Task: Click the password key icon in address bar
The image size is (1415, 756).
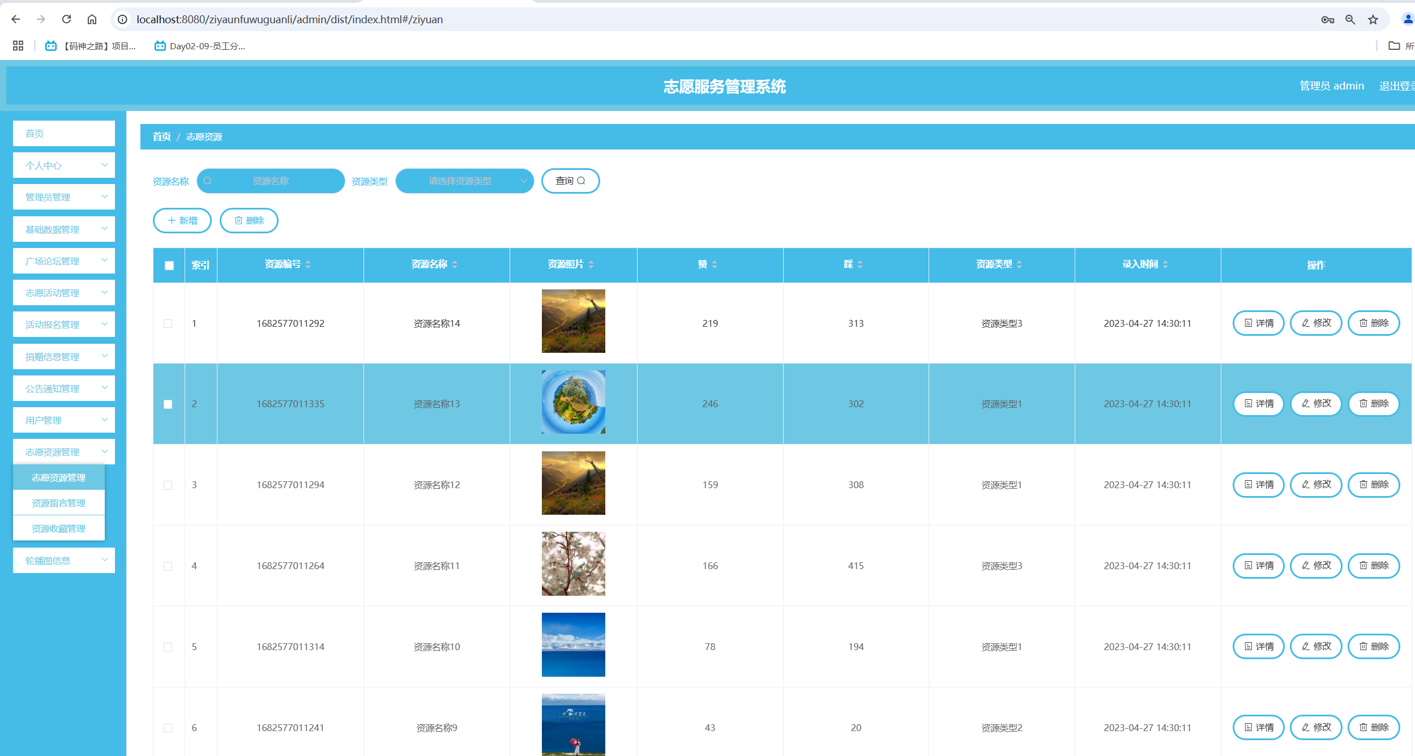Action: pyautogui.click(x=1327, y=20)
